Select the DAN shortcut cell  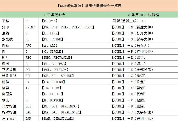(31, 118)
